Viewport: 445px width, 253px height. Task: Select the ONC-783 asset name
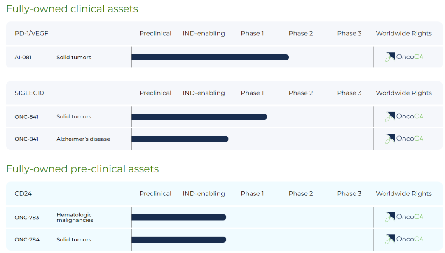[27, 217]
